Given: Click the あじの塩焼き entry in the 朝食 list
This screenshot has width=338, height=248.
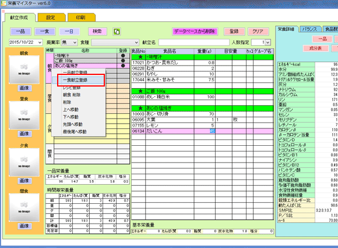Looking at the screenshot, I should tap(85, 66).
